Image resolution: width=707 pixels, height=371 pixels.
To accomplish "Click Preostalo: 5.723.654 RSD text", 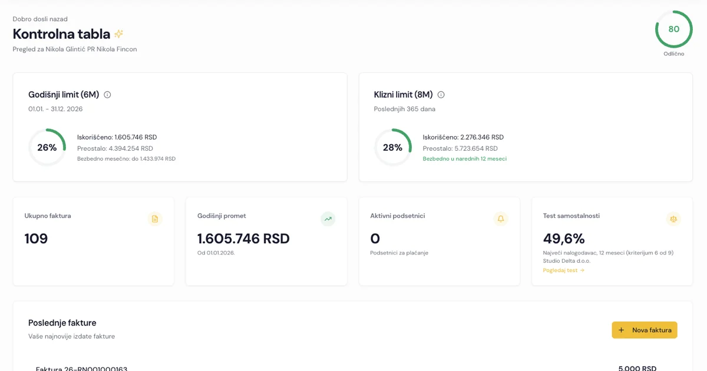I will coord(460,148).
